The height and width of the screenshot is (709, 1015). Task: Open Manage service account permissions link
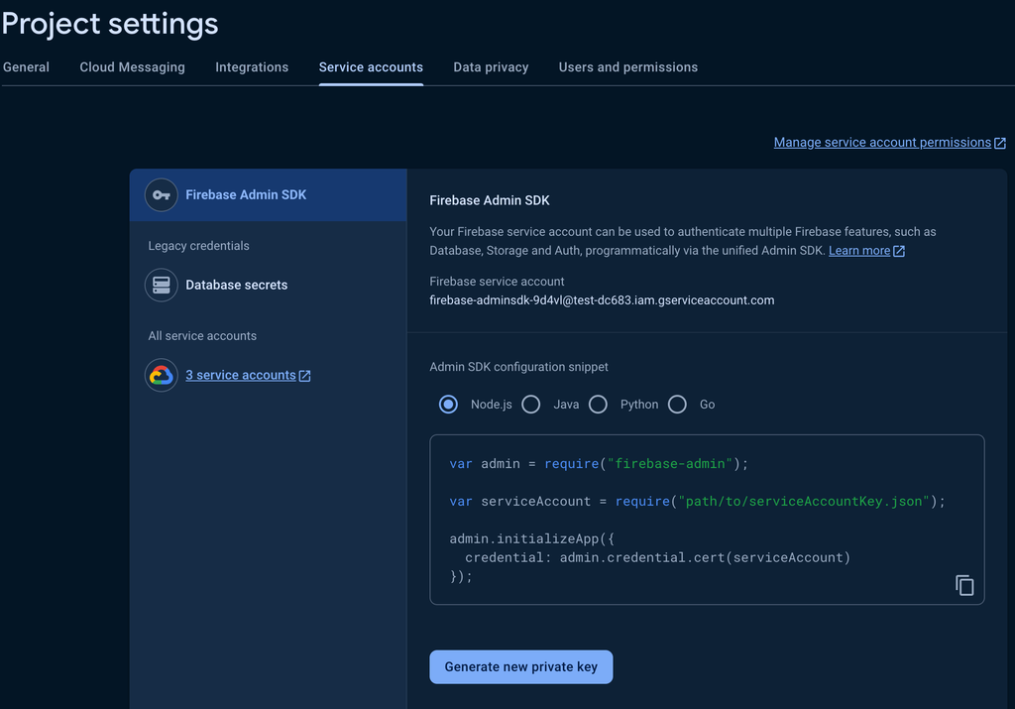(x=882, y=143)
